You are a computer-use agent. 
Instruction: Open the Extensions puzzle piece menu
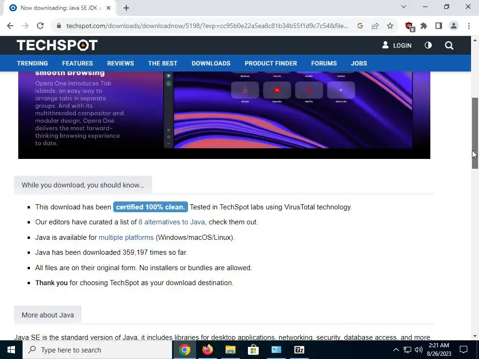coord(424,26)
